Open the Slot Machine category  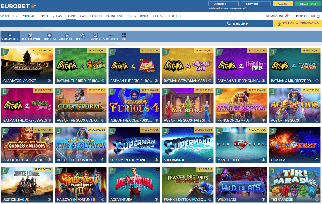pos(10,37)
